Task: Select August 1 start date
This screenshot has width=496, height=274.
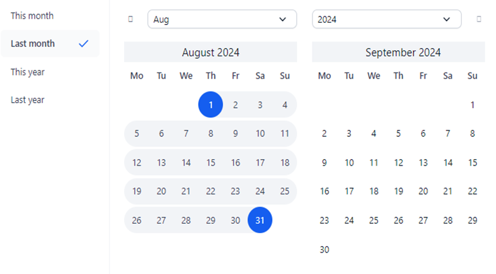Action: point(211,105)
